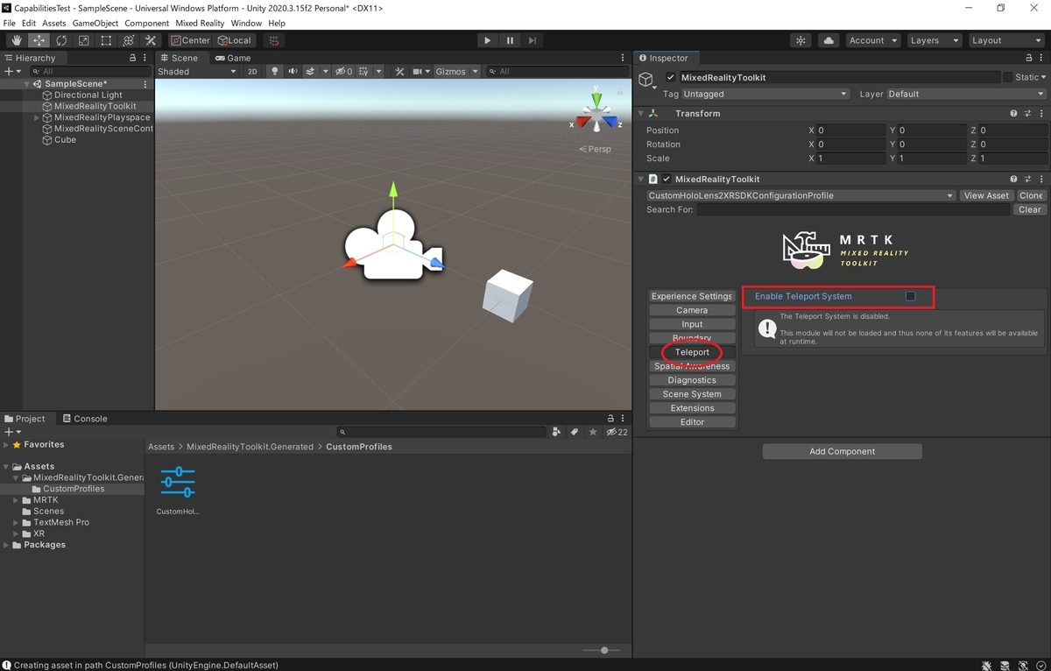This screenshot has height=671, width=1051.
Task: Open Gizmos dropdown arrow
Action: (x=476, y=72)
